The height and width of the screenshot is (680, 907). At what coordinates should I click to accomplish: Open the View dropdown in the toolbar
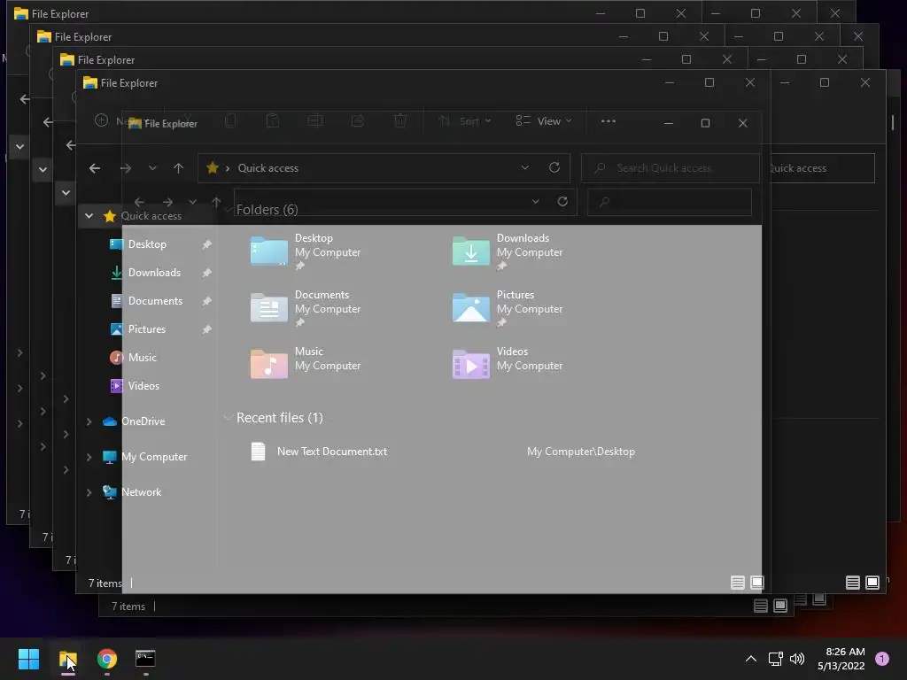tap(544, 120)
